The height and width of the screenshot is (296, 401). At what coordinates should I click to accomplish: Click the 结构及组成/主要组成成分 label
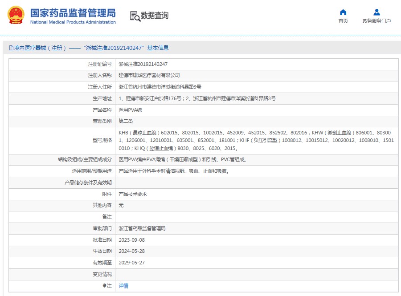pyautogui.click(x=85, y=160)
